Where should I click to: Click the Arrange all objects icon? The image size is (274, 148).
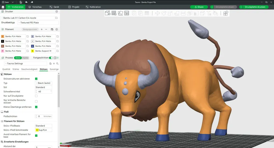(x=127, y=13)
